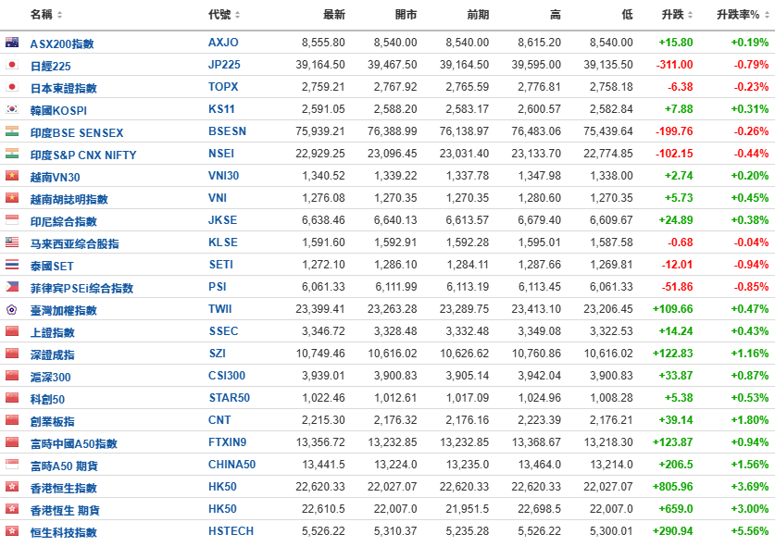This screenshot has height=547, width=775.
Task: Click the CNT ticker code
Action: click(x=219, y=420)
